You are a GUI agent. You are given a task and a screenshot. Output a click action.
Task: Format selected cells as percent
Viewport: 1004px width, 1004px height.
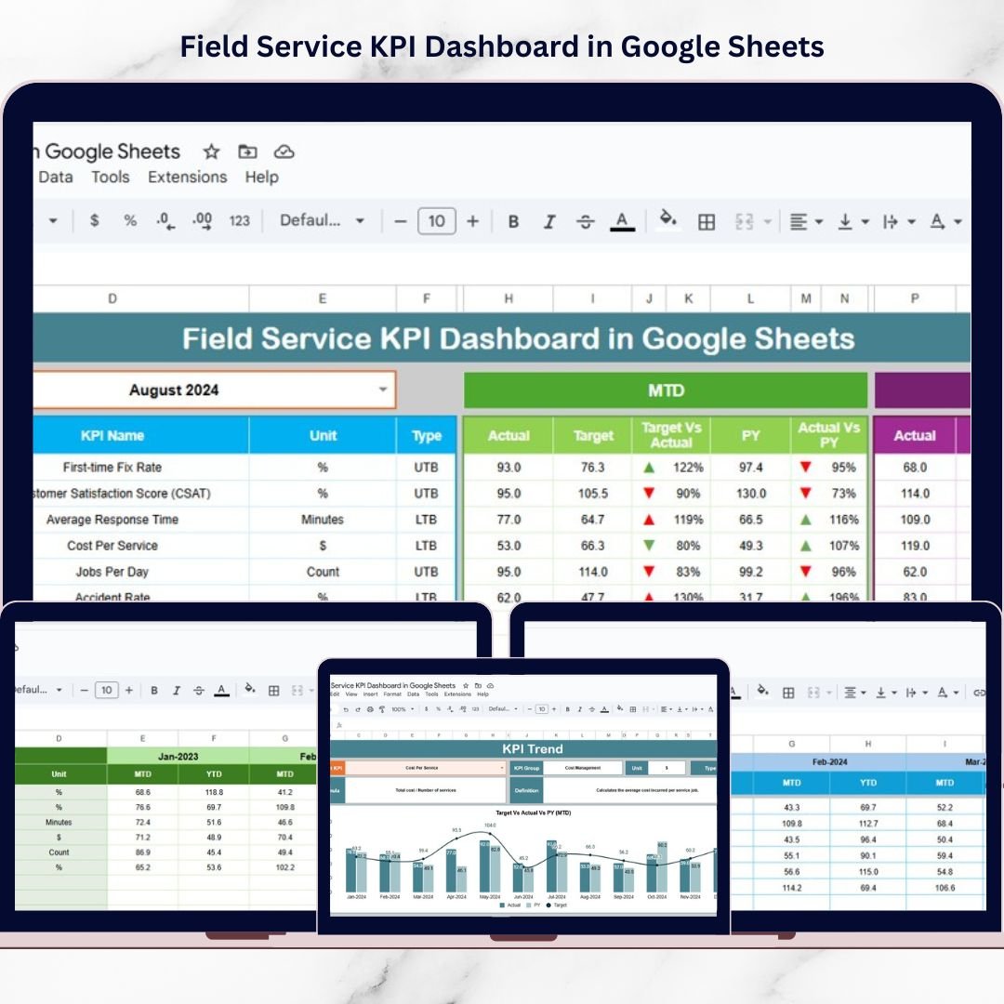(129, 221)
